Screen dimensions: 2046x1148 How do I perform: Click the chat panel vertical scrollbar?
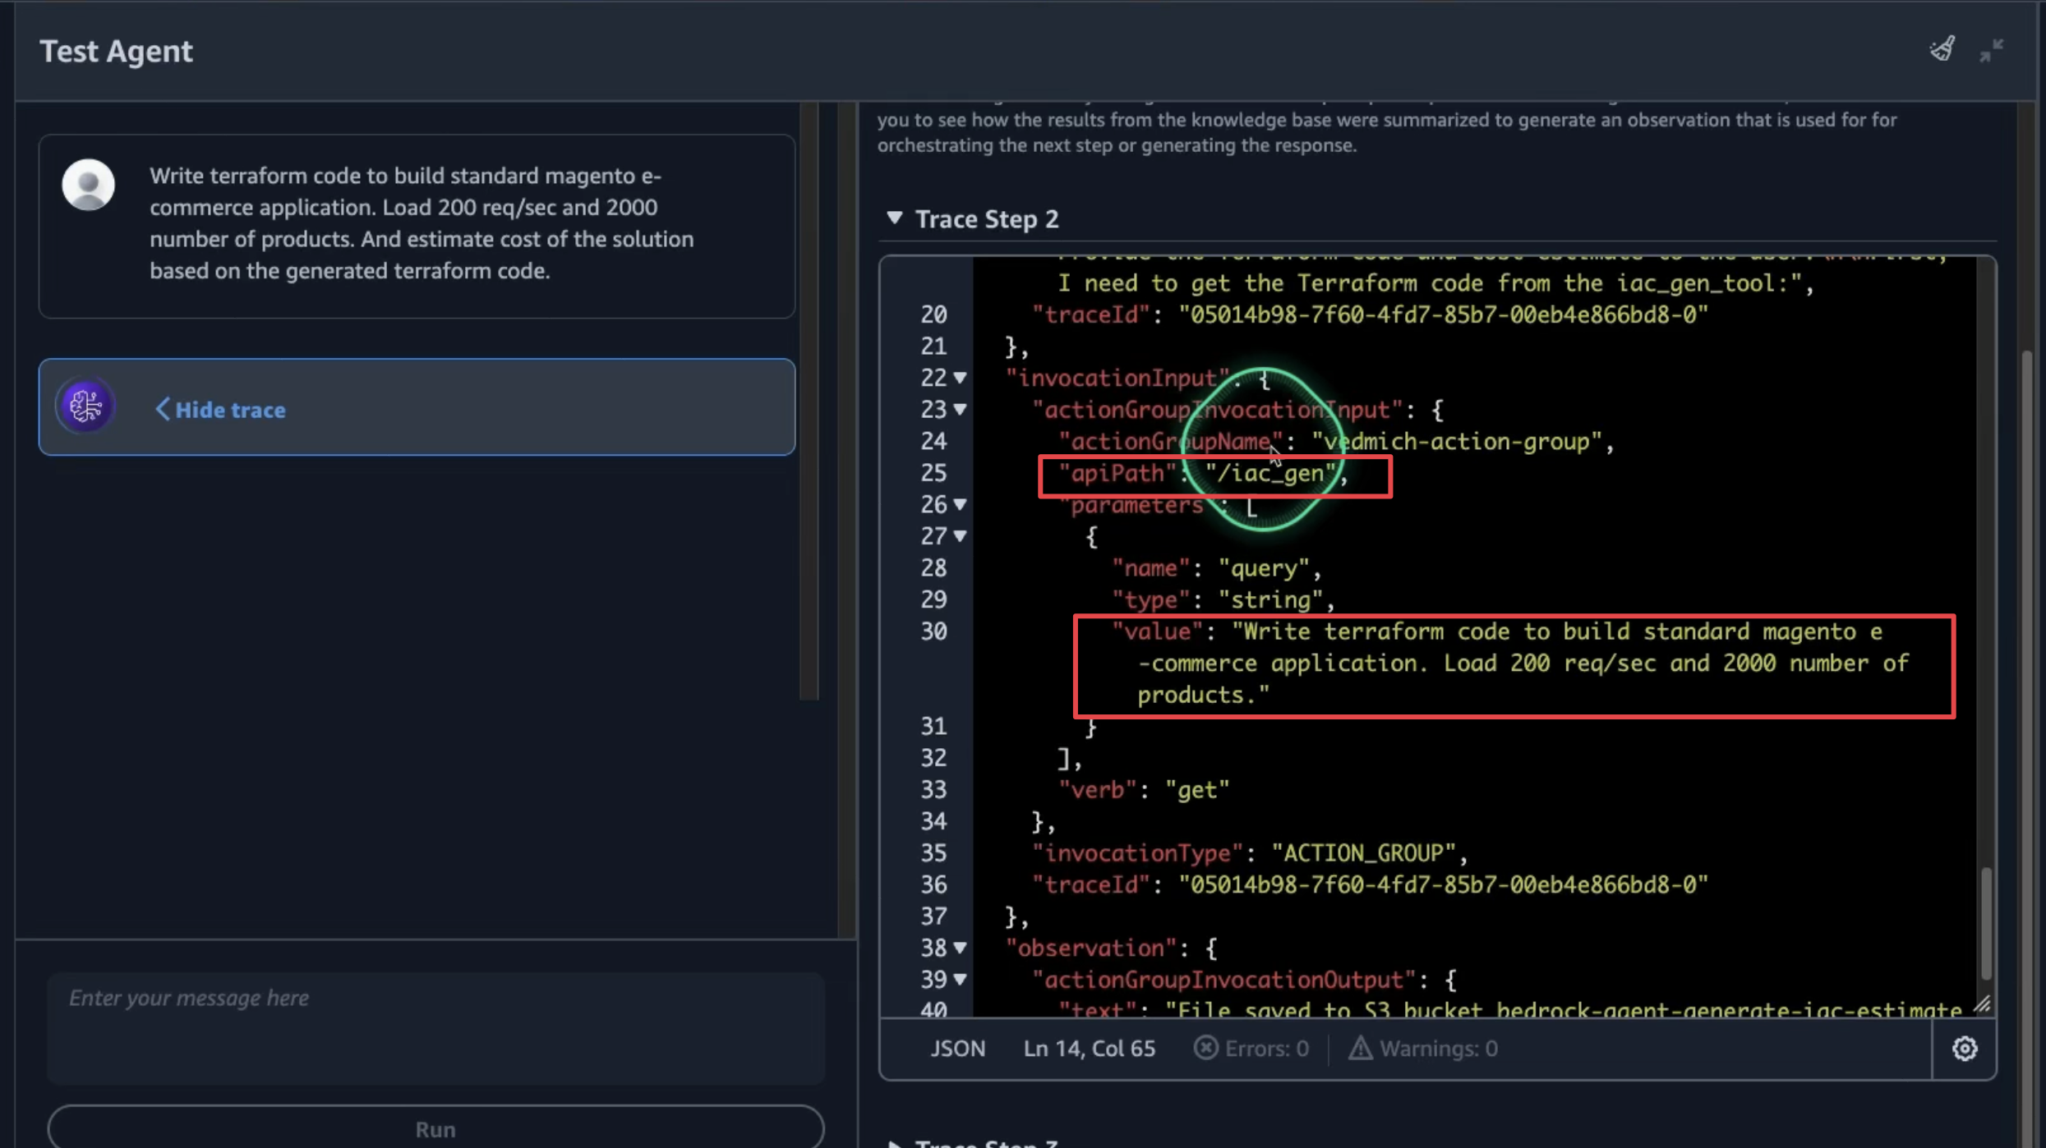coord(809,402)
